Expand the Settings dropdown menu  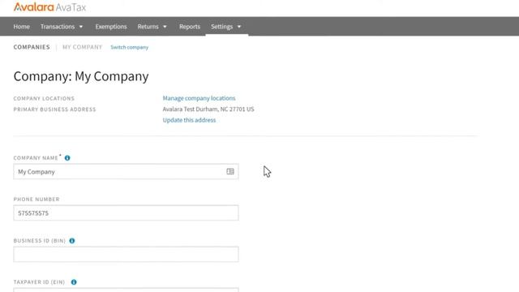226,27
